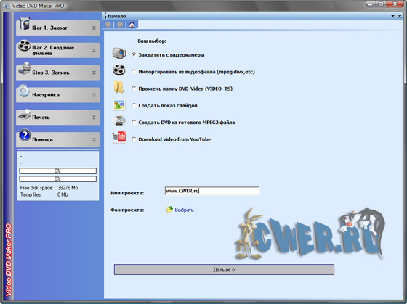Open the Печать panel header
This screenshot has width=407, height=304.
(57, 117)
